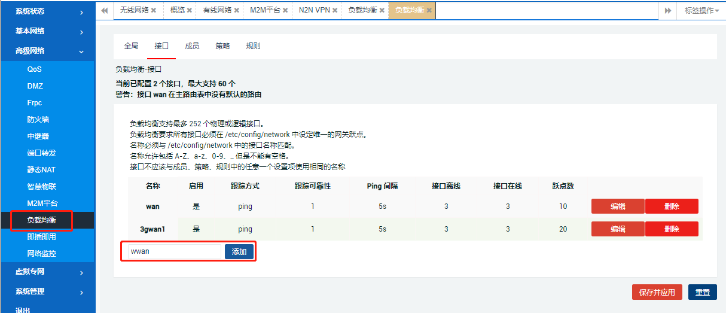Switch to the 策略 tab

click(x=222, y=46)
